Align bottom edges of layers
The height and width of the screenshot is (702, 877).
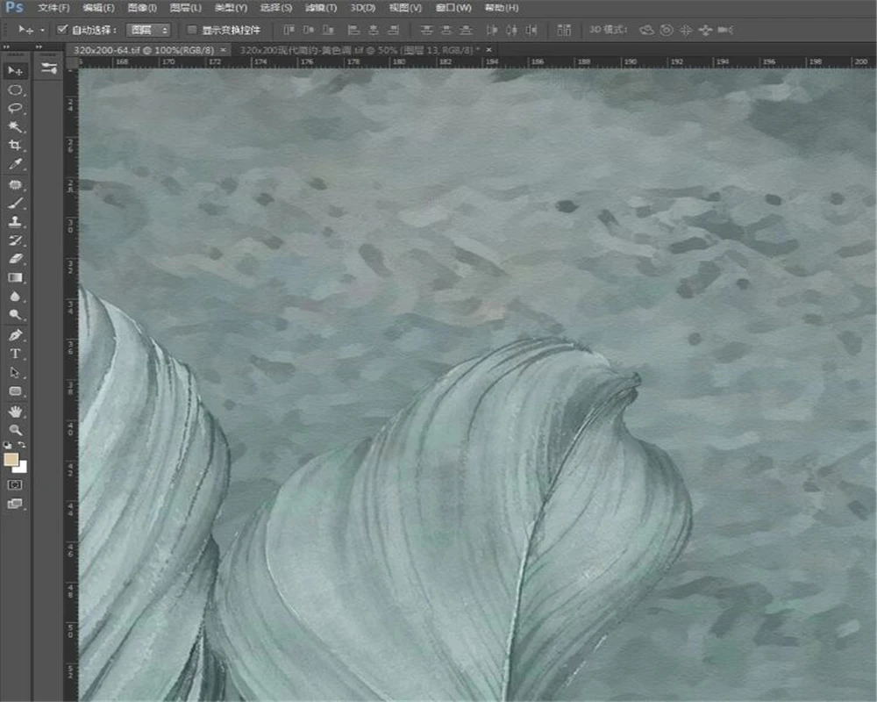point(328,30)
